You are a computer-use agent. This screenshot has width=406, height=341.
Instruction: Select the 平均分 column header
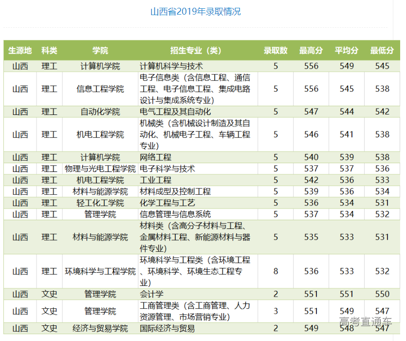347,51
